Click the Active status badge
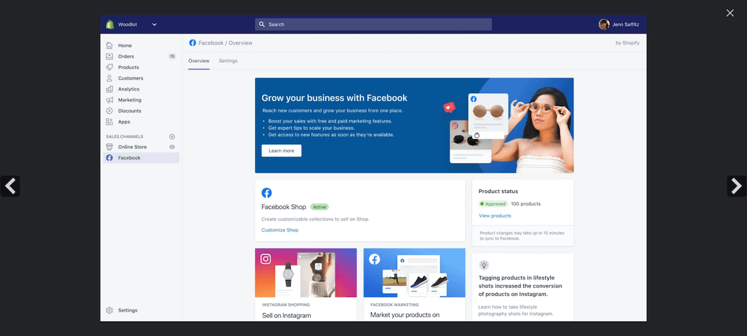747x336 pixels. [319, 207]
